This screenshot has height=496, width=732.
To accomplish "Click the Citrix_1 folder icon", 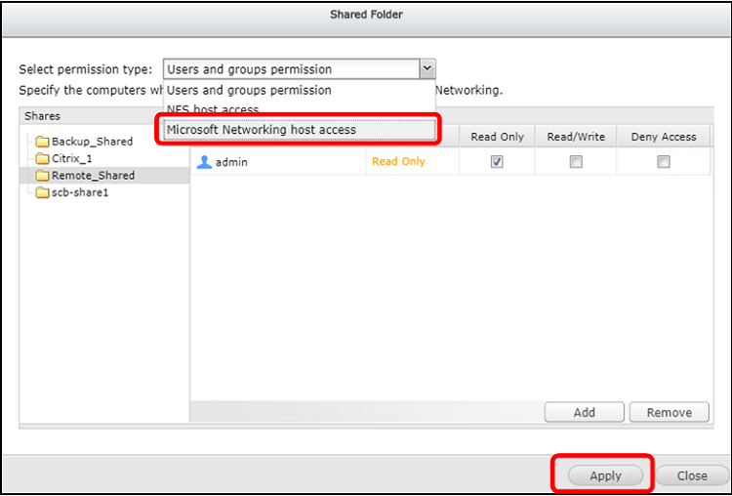I will tap(43, 158).
